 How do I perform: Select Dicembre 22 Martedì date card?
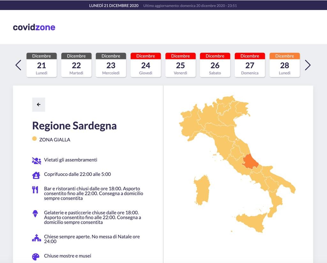(76, 65)
